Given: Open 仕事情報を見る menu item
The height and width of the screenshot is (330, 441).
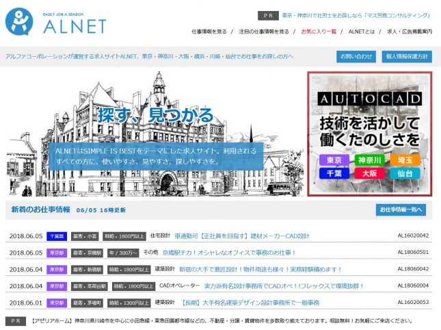Looking at the screenshot, I should click(209, 31).
